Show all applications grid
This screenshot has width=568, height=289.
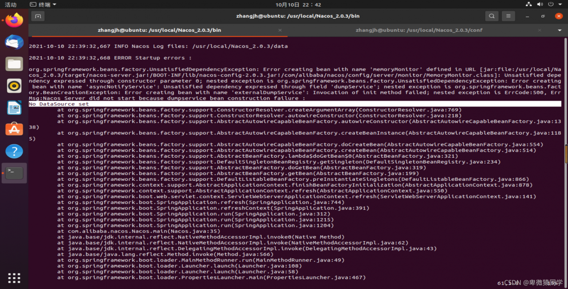click(14, 278)
